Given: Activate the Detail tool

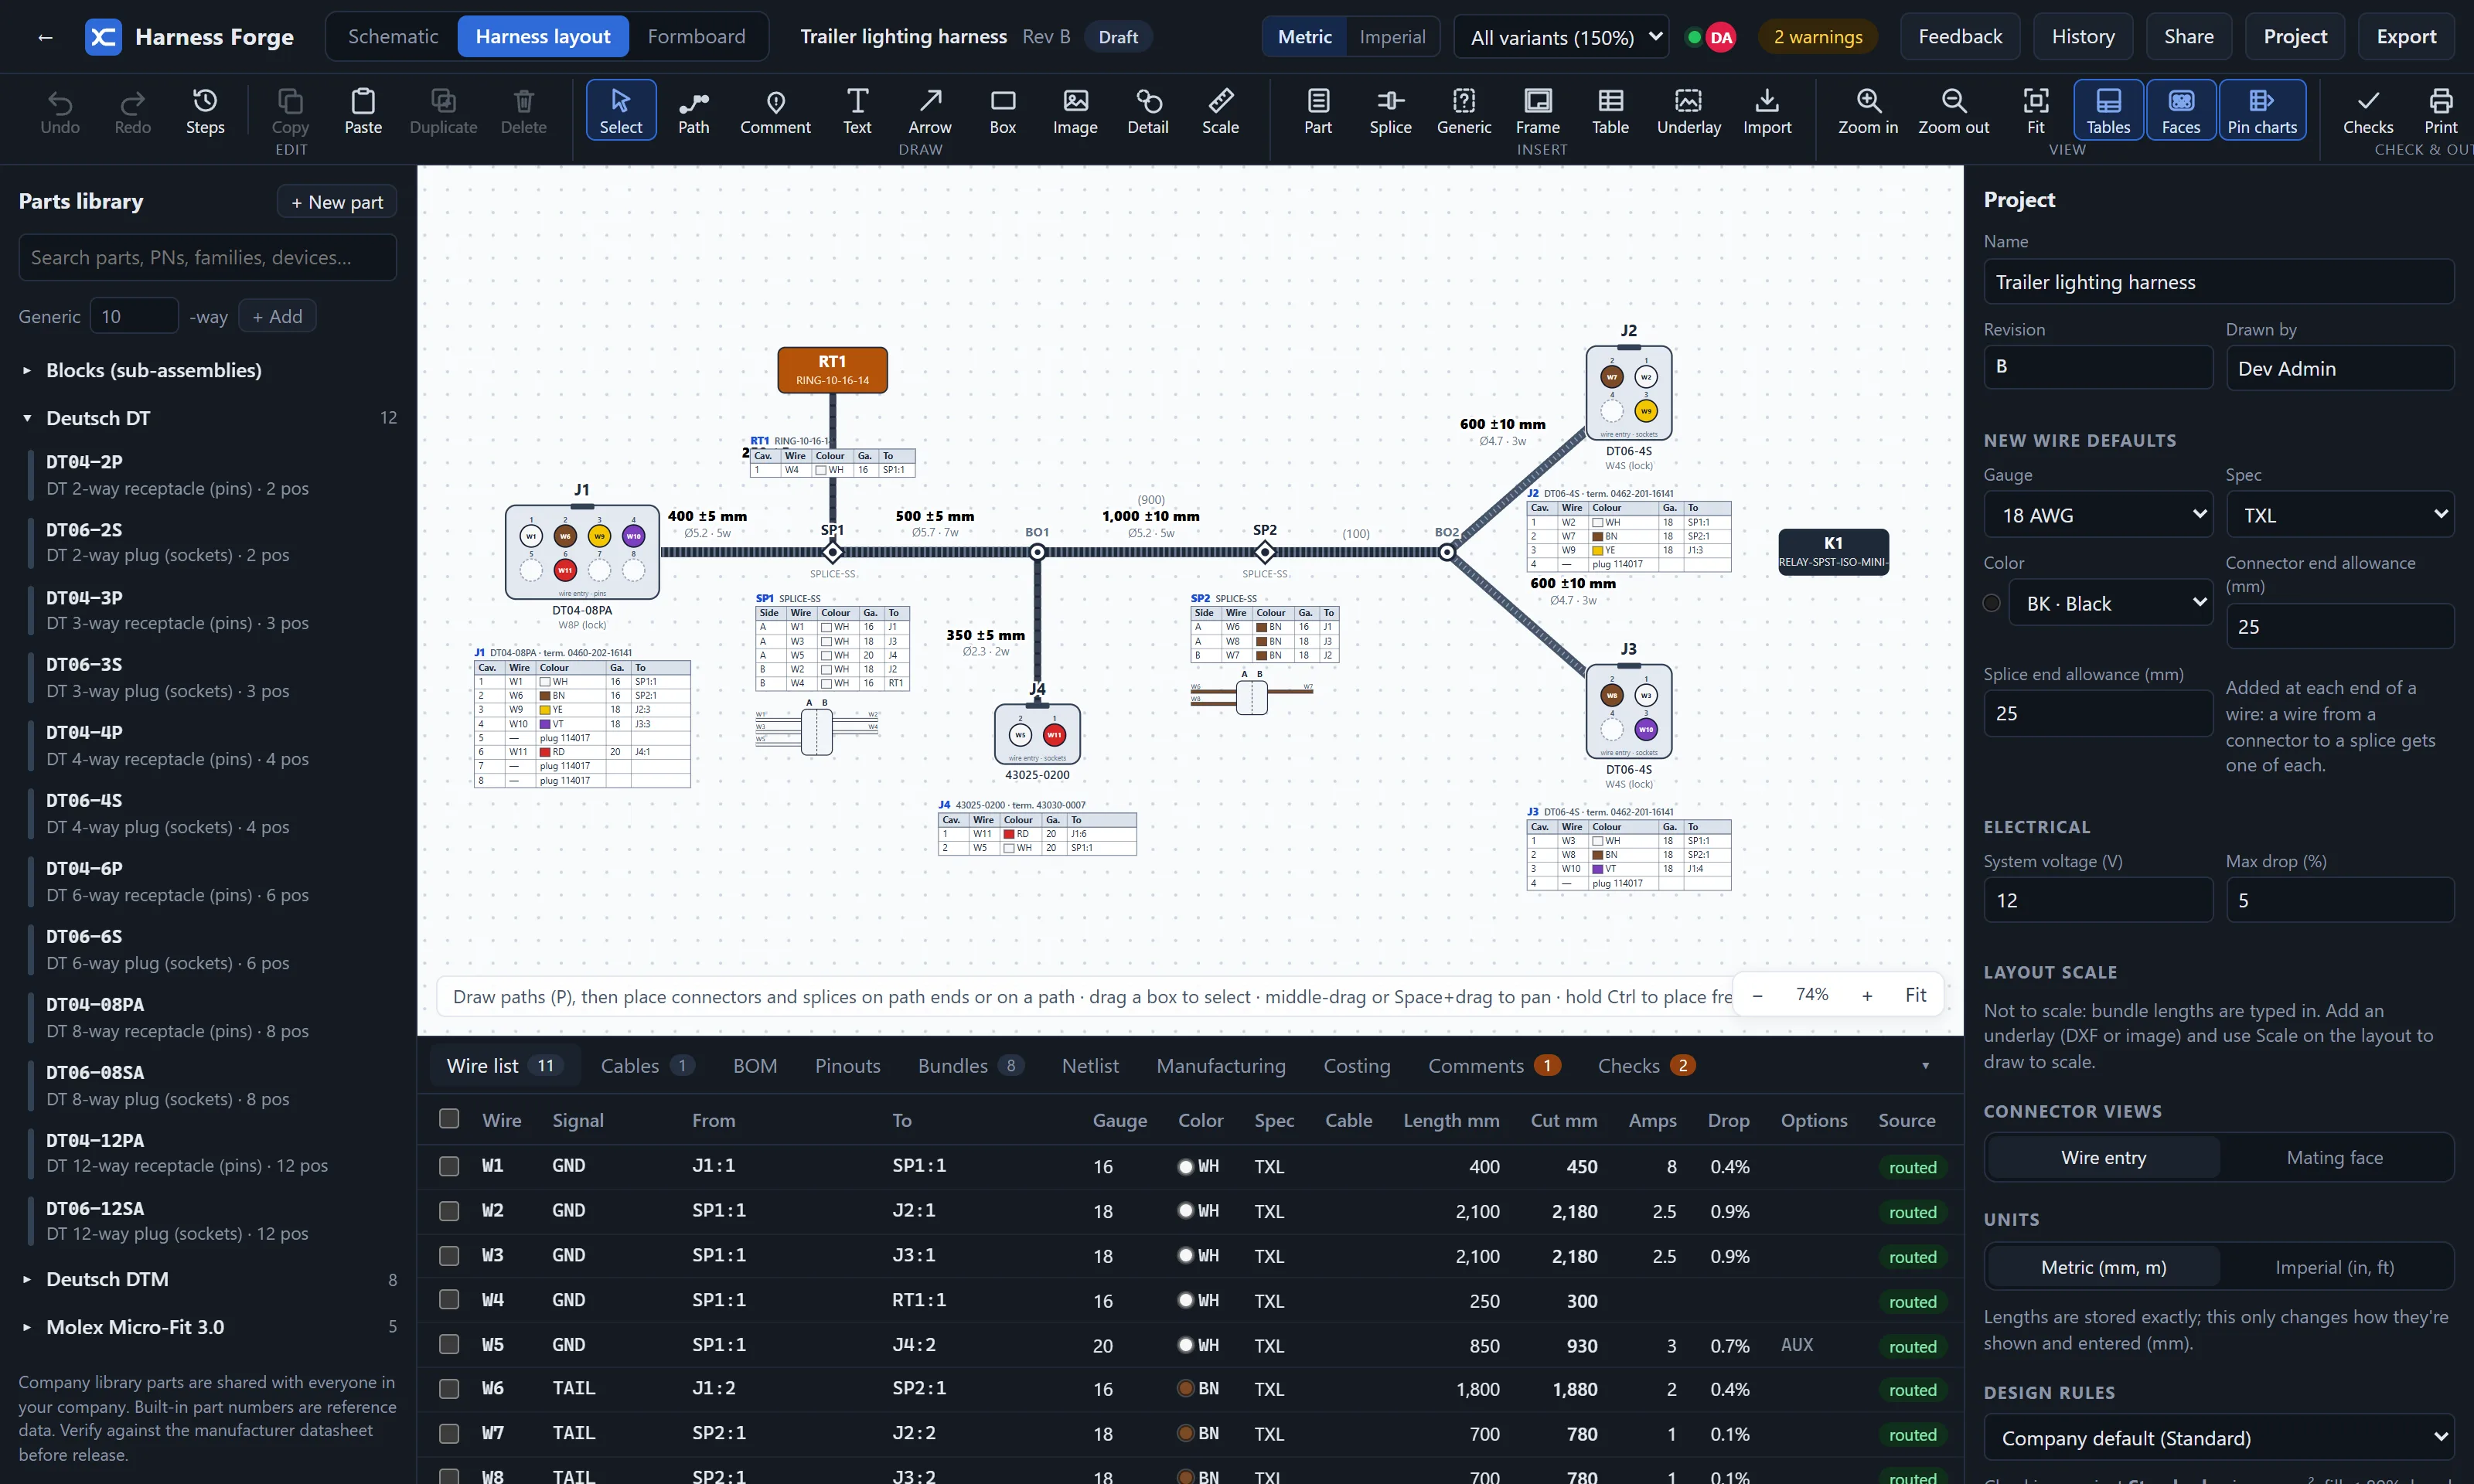Looking at the screenshot, I should tap(1148, 110).
